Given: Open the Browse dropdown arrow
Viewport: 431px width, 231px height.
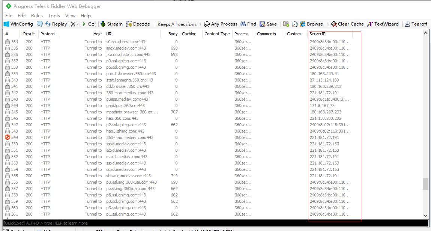Looking at the screenshot, I should [x=327, y=24].
